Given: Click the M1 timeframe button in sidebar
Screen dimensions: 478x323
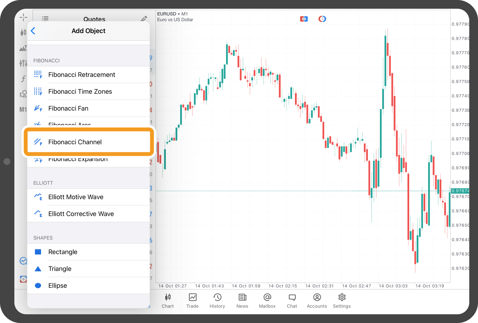Looking at the screenshot, I should [23, 110].
